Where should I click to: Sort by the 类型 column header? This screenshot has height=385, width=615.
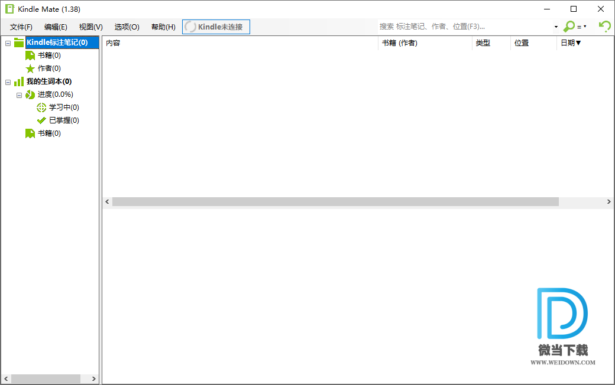point(491,43)
